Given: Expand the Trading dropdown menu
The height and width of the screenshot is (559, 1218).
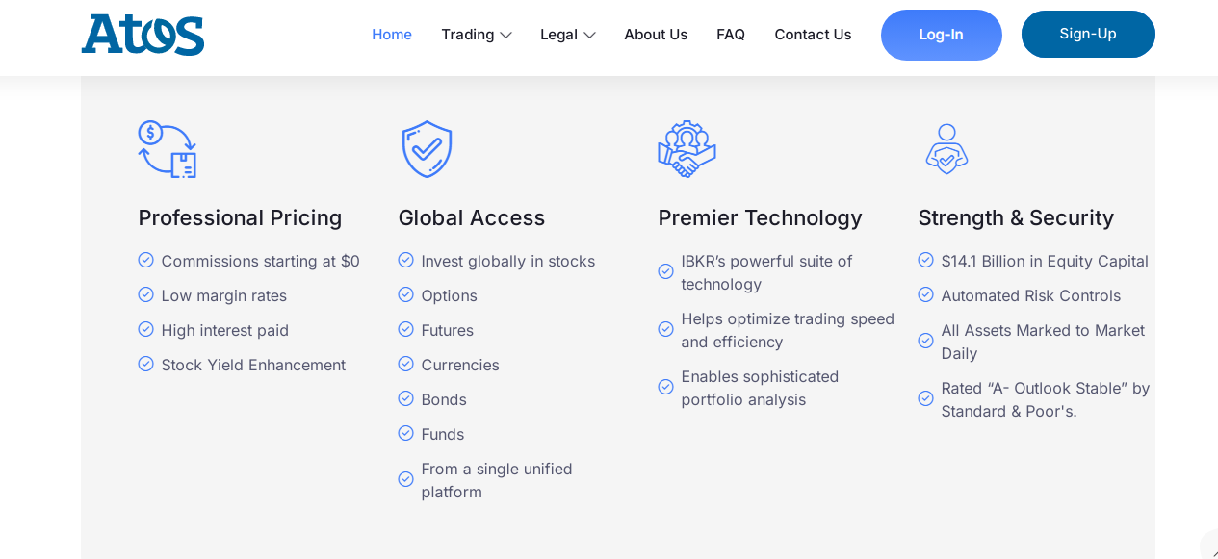Looking at the screenshot, I should pos(476,35).
